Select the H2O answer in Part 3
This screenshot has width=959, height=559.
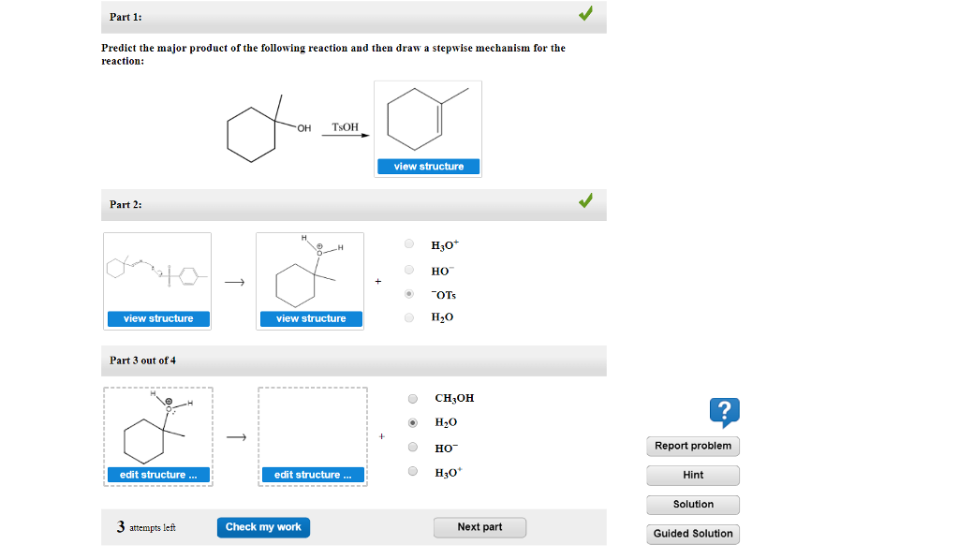point(412,422)
